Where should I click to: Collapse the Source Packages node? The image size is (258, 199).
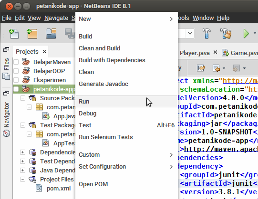point(22,98)
